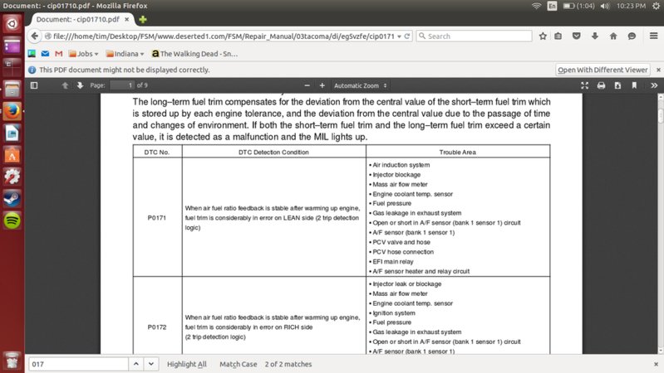
Task: Dismiss the PDF display warning bar
Action: (x=658, y=70)
